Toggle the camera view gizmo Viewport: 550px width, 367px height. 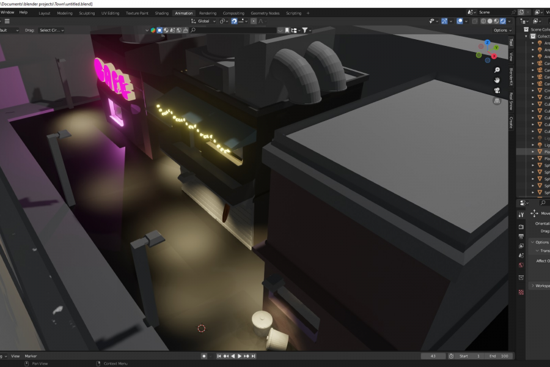point(497,91)
